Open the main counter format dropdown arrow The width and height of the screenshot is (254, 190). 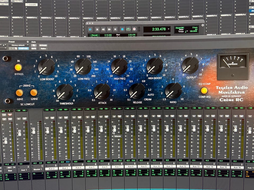[169, 29]
